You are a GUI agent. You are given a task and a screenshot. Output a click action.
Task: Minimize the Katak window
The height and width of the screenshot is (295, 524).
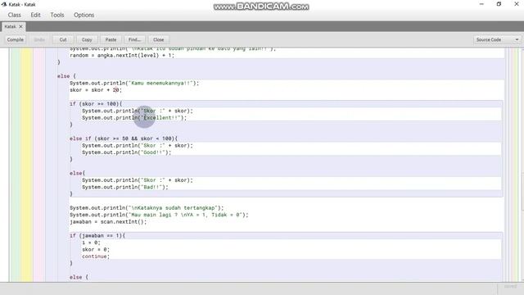pyautogui.click(x=481, y=4)
